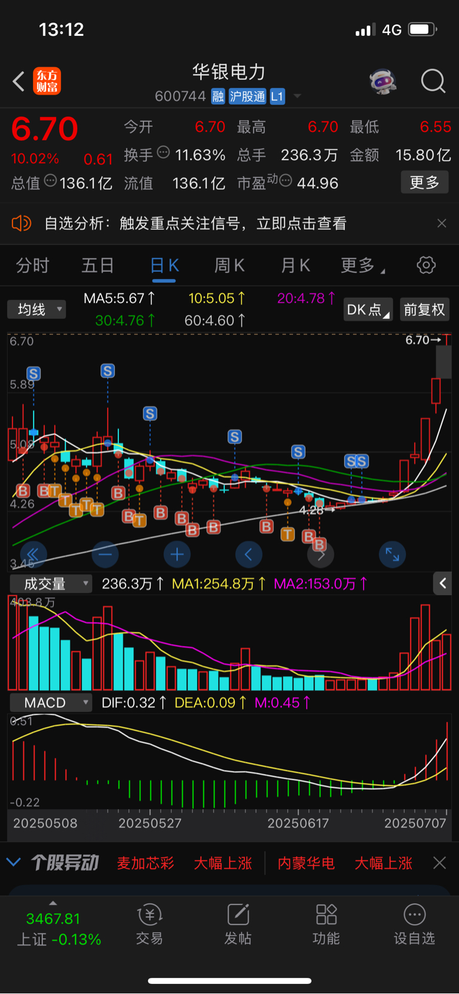Switch to the 五日 tab
The width and height of the screenshot is (459, 994).
click(x=97, y=265)
